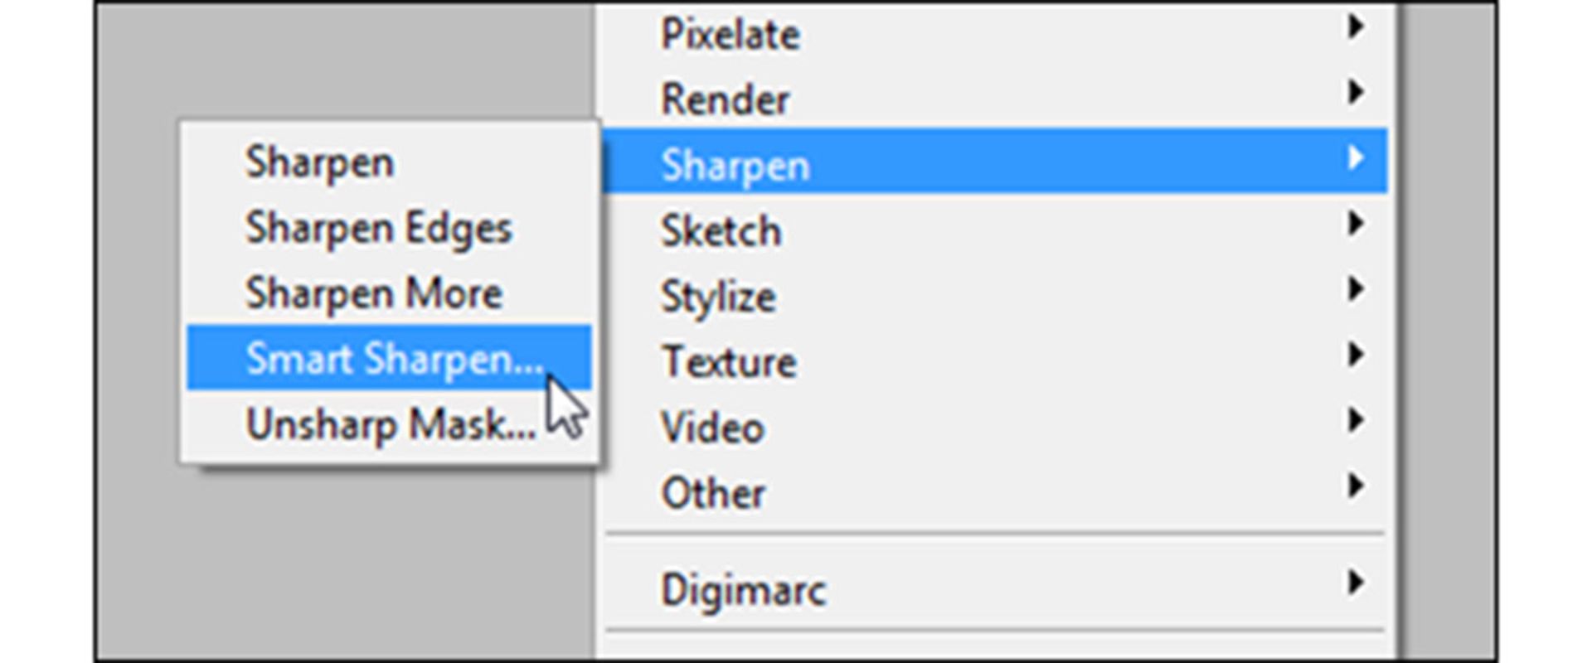This screenshot has height=663, width=1592.
Task: Pick the plain Sharpen submenu entry
Action: [389, 162]
